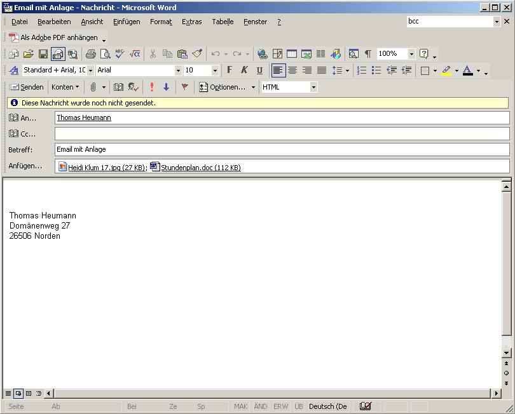
Task: Apply the font color A button
Action: click(468, 70)
